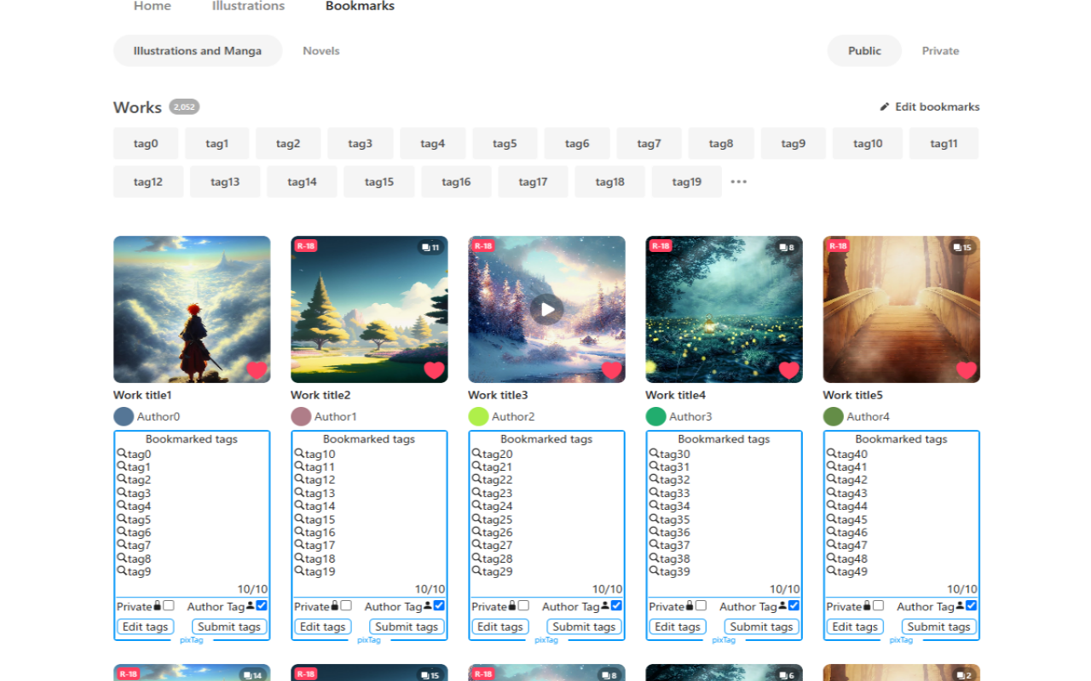This screenshot has height=681, width=1091.
Task: Unlike Work title1 with the heart icon
Action: 257,370
